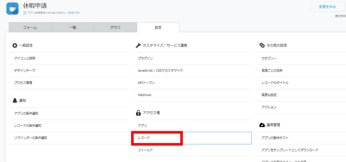Open アプリをテンプレートとしてダウンロード
Screen dimensions: 346x162
[x=290, y=150]
